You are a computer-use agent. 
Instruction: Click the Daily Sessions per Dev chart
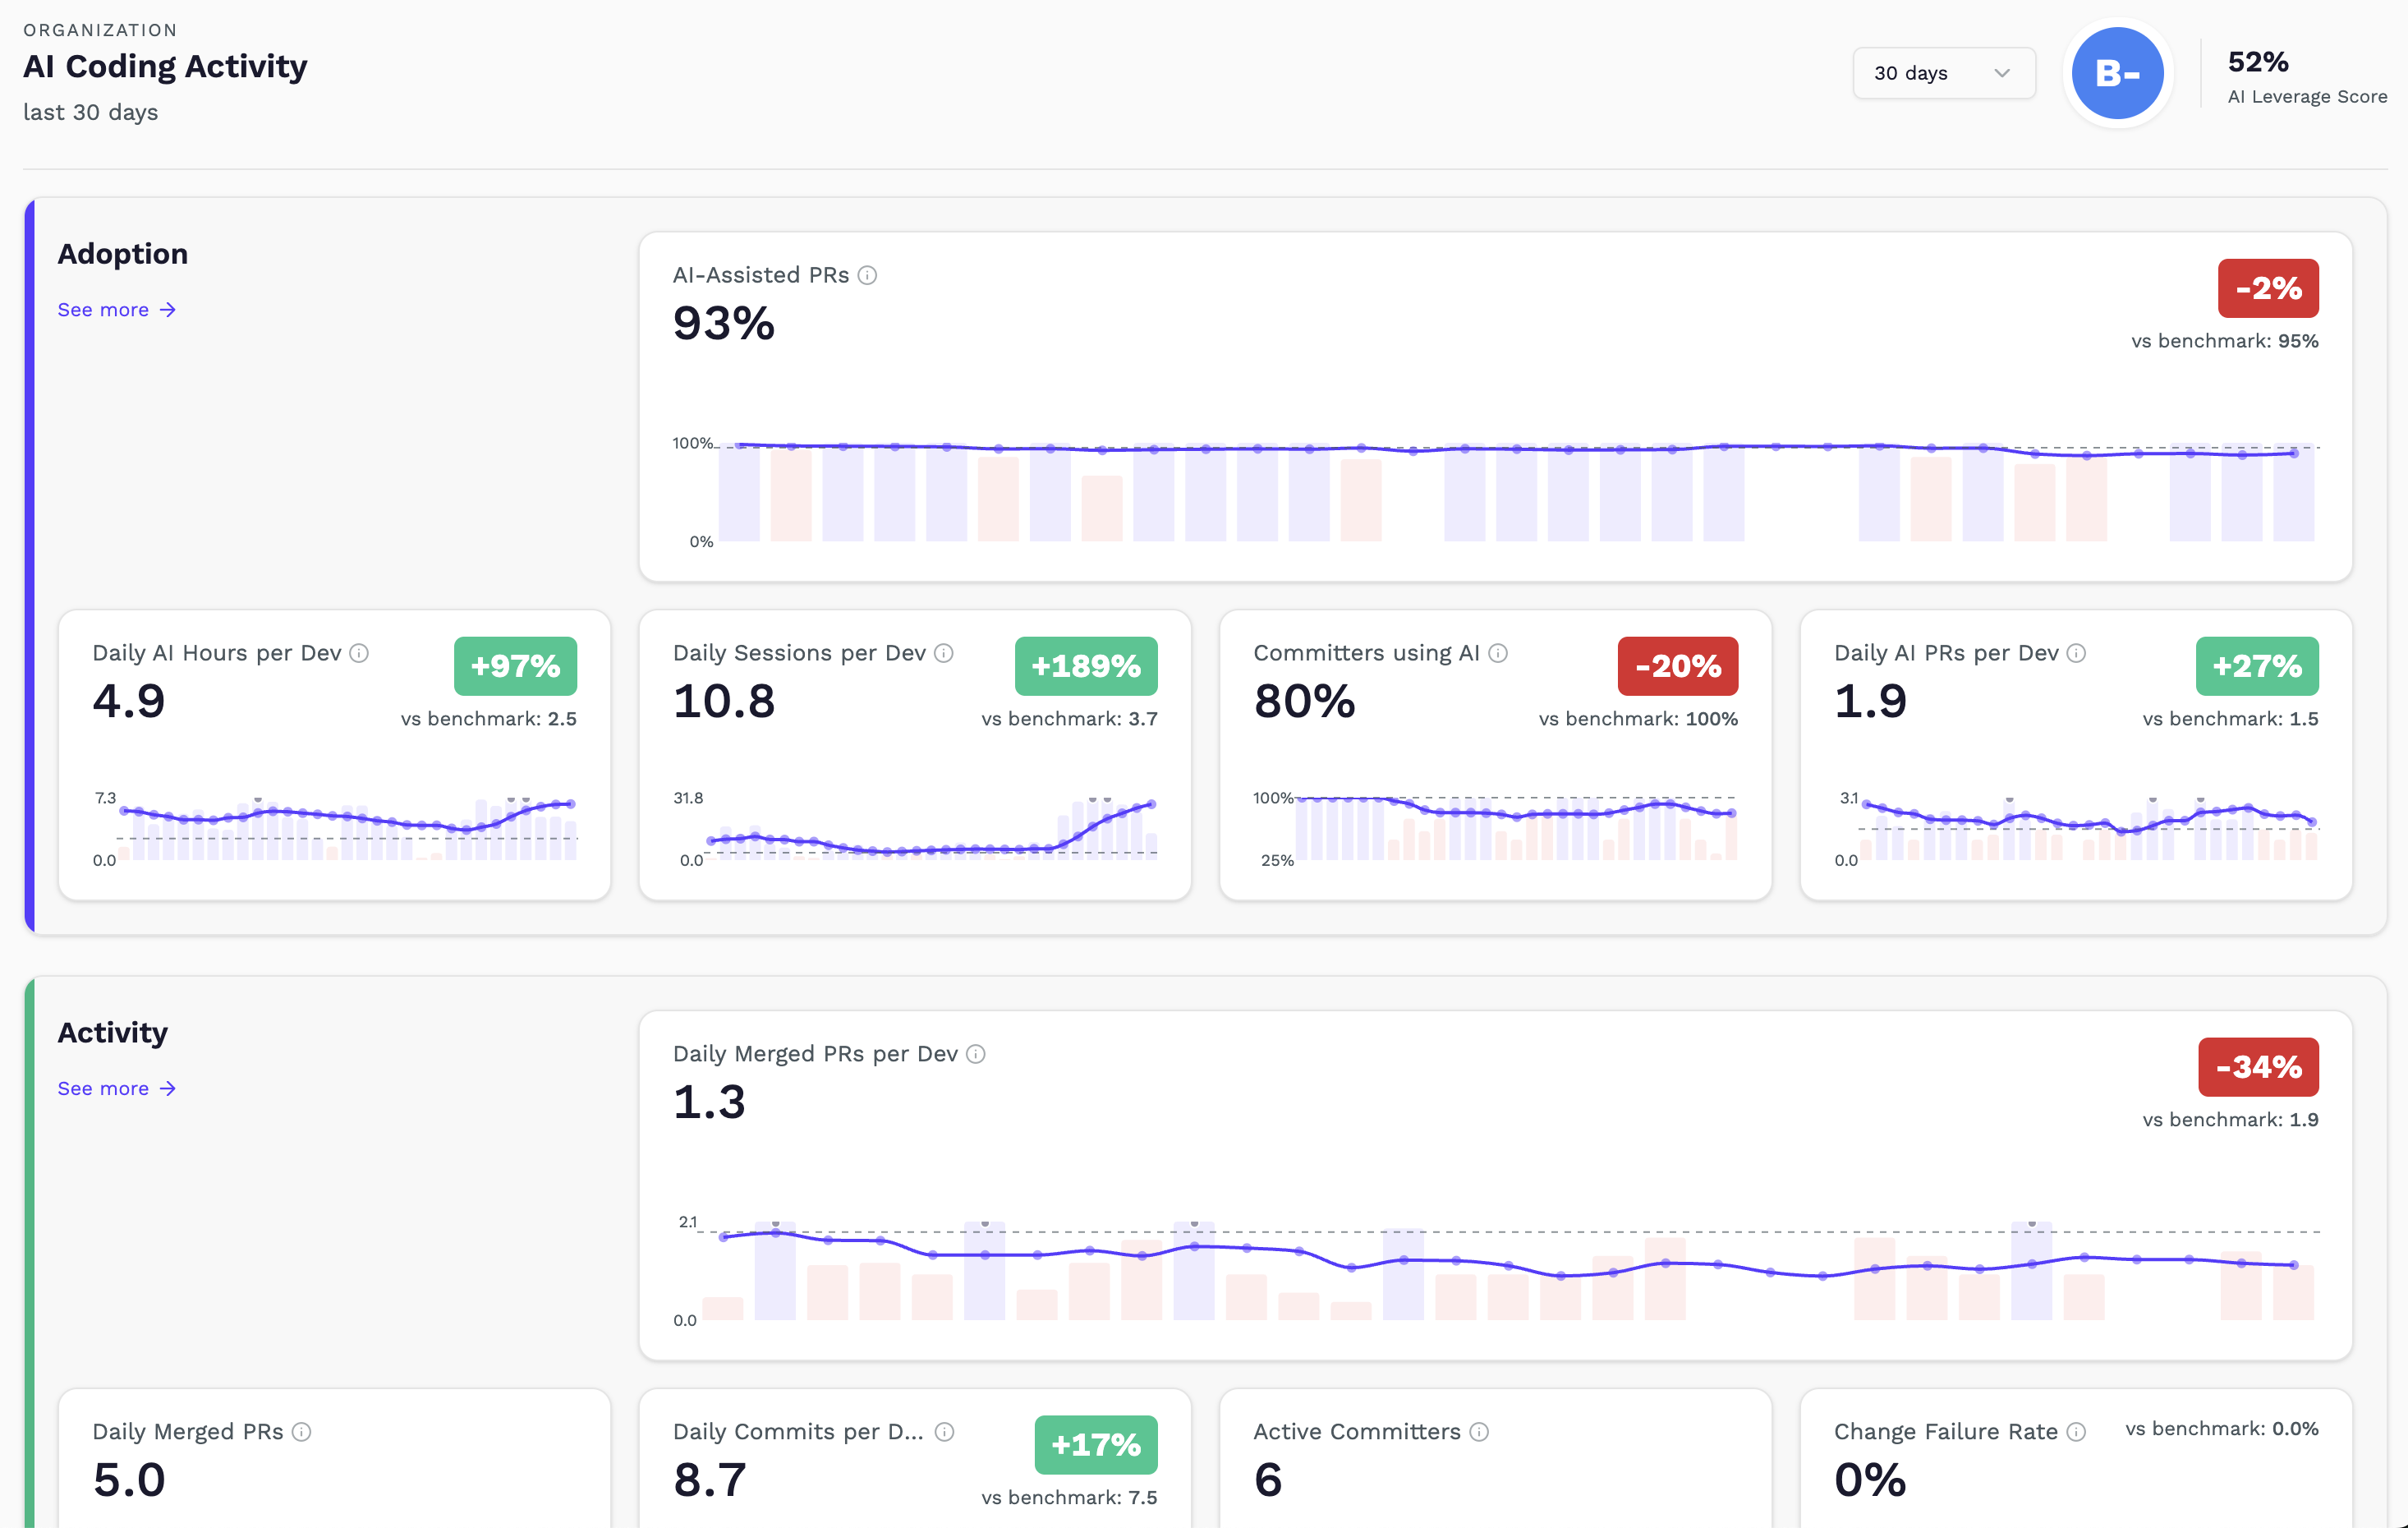pos(915,828)
